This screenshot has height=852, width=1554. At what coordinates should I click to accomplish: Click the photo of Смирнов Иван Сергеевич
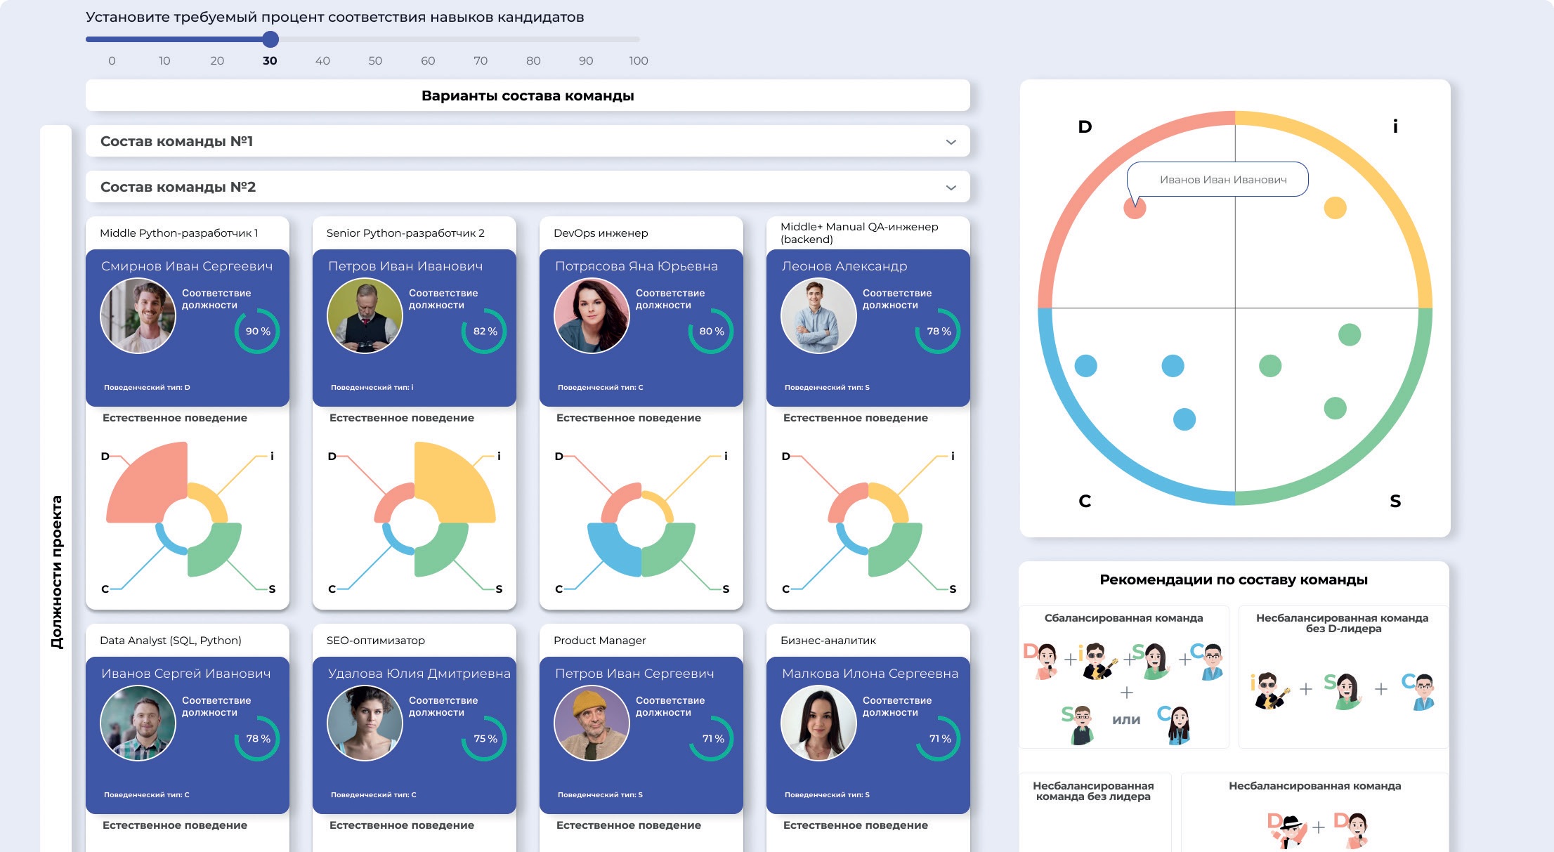pyautogui.click(x=138, y=316)
